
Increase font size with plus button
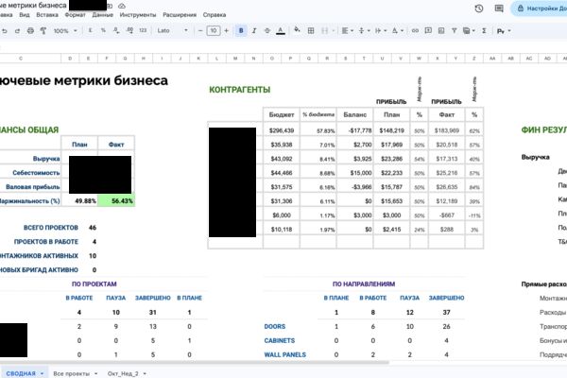click(227, 31)
